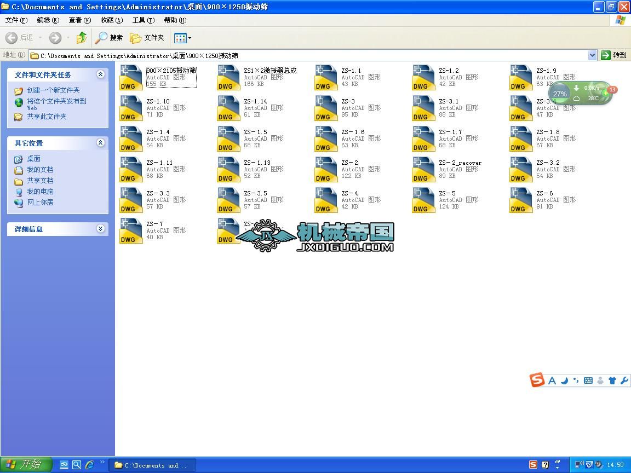Image resolution: width=631 pixels, height=473 pixels.
Task: Open the 文件(F) menu
Action: (x=16, y=20)
